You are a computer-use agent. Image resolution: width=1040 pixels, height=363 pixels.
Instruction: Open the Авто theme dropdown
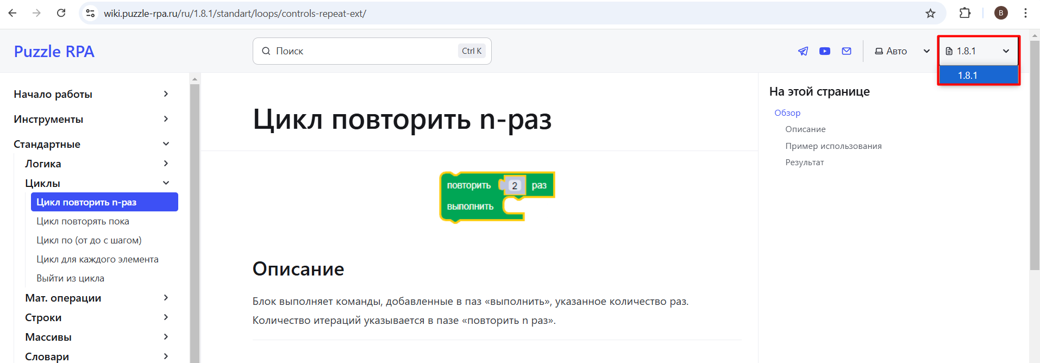pos(902,51)
